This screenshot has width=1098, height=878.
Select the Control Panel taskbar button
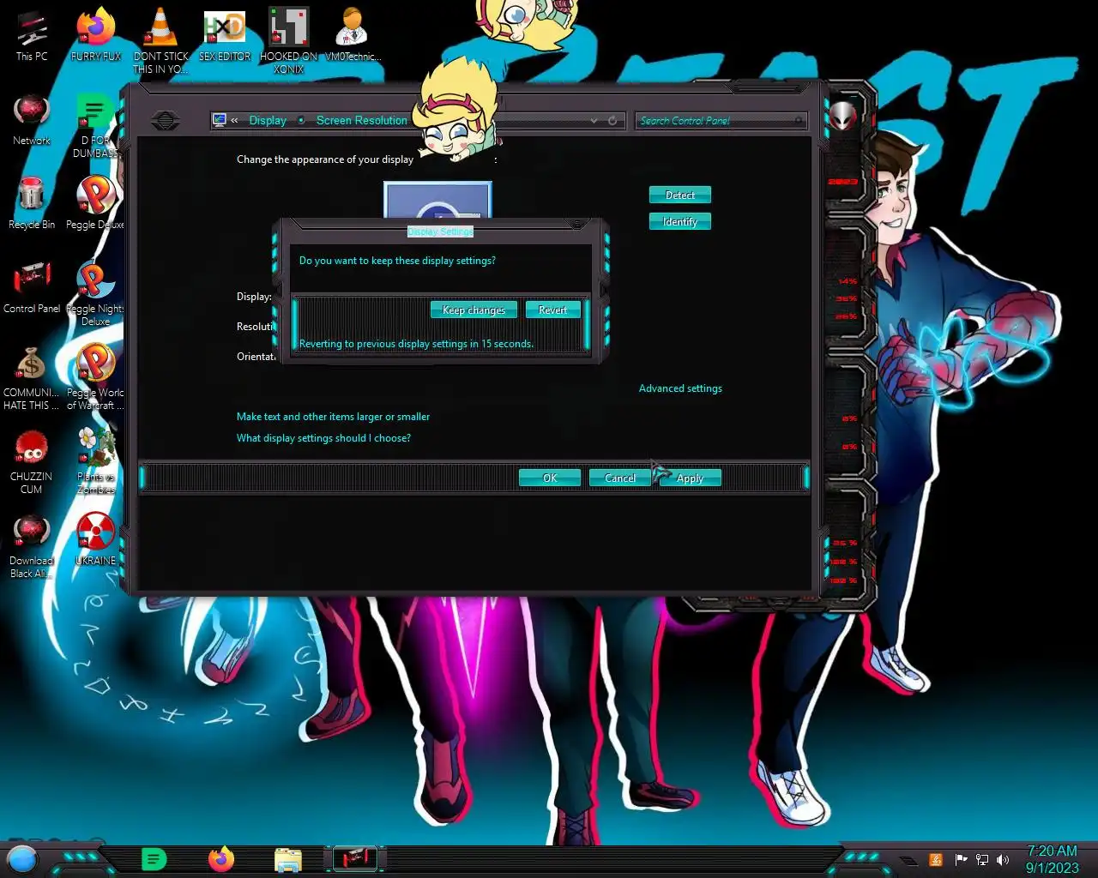click(355, 858)
